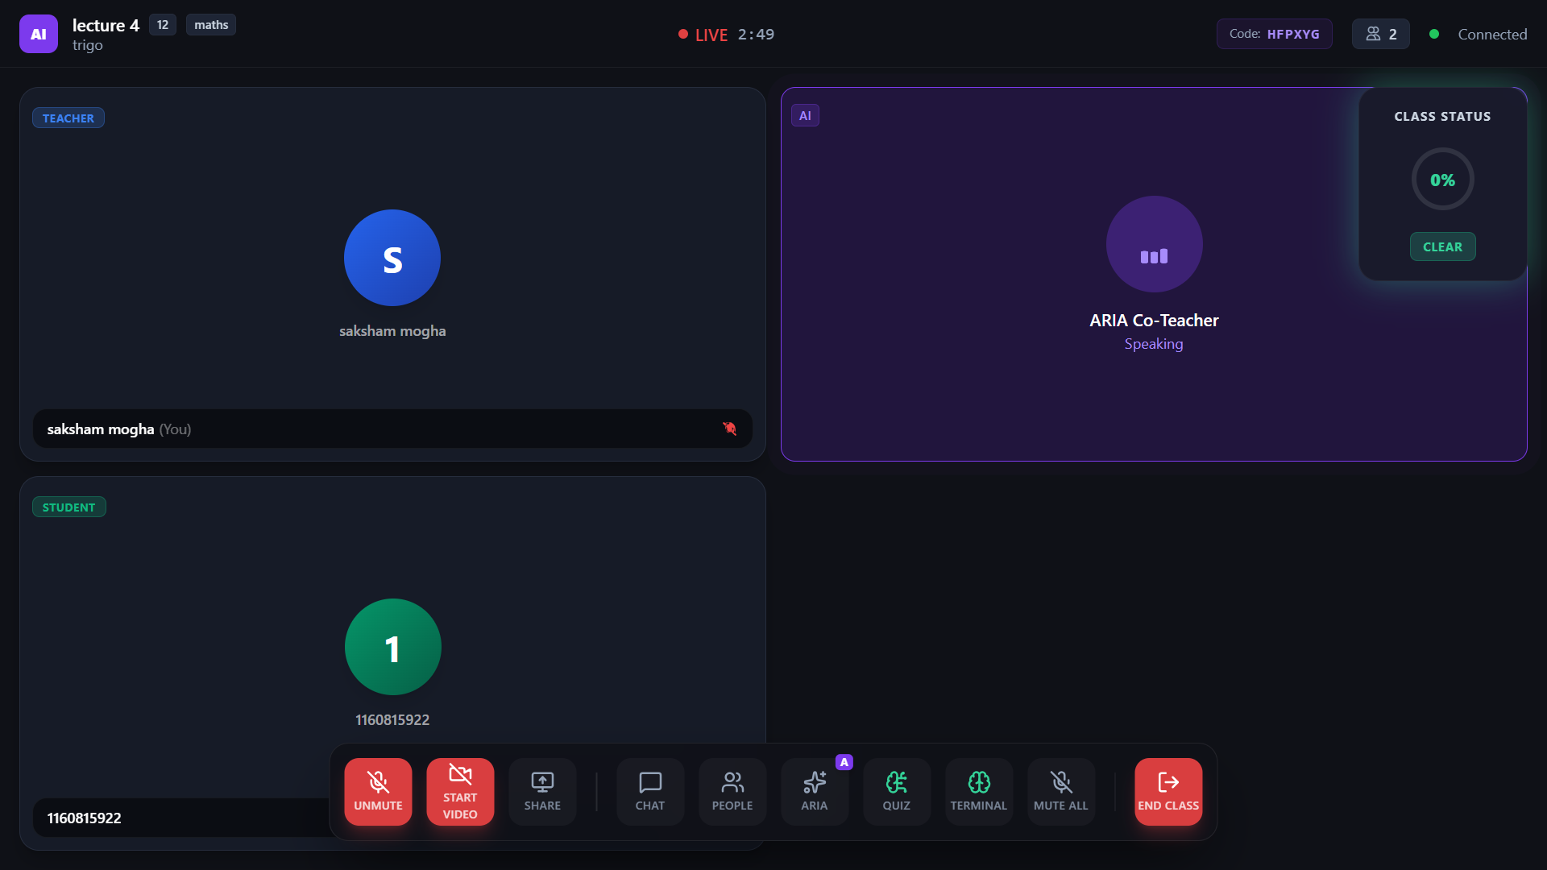Copy the class code HFPXYG
The height and width of the screenshot is (870, 1547).
pos(1274,34)
